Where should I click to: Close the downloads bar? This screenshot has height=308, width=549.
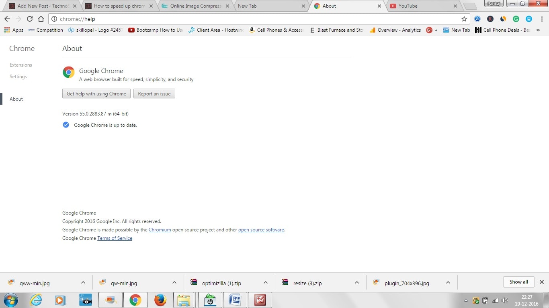click(x=541, y=282)
